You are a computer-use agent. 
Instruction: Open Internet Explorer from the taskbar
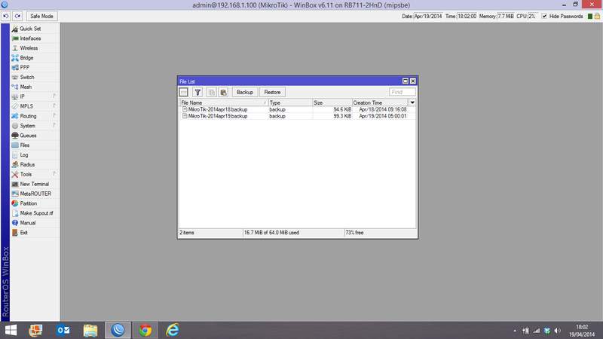tap(173, 330)
